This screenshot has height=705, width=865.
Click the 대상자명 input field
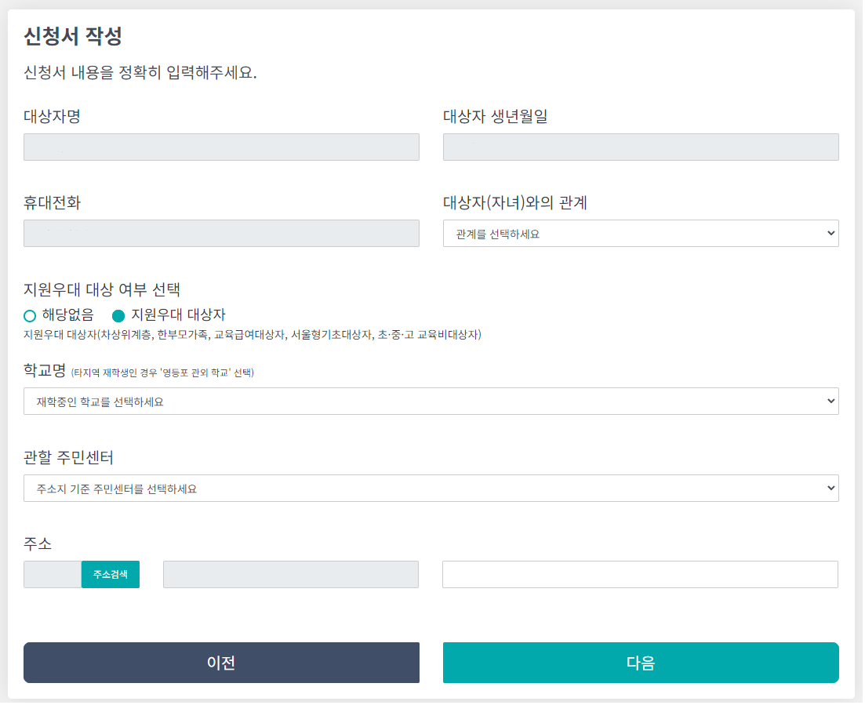[222, 147]
